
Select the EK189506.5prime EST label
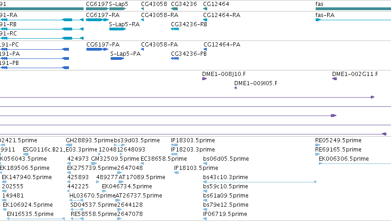[x=24, y=168]
